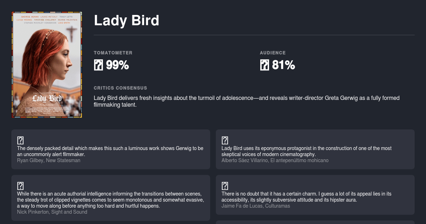Open the Nick Pinkerton, Sight and Sound byline

pyautogui.click(x=52, y=212)
